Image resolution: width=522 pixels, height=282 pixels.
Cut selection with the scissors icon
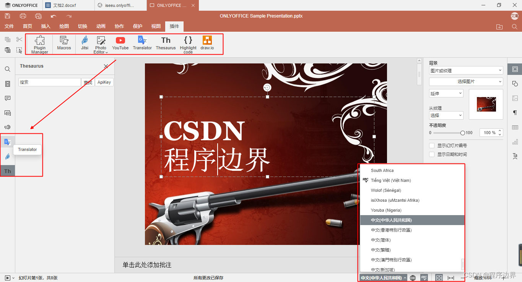click(x=20, y=39)
